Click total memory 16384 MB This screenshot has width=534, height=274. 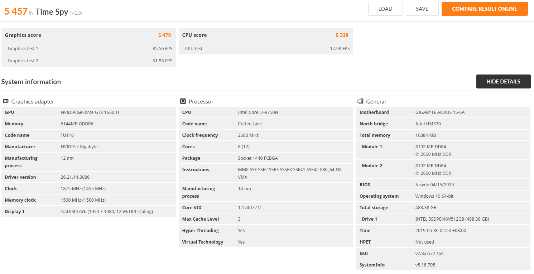click(x=425, y=135)
